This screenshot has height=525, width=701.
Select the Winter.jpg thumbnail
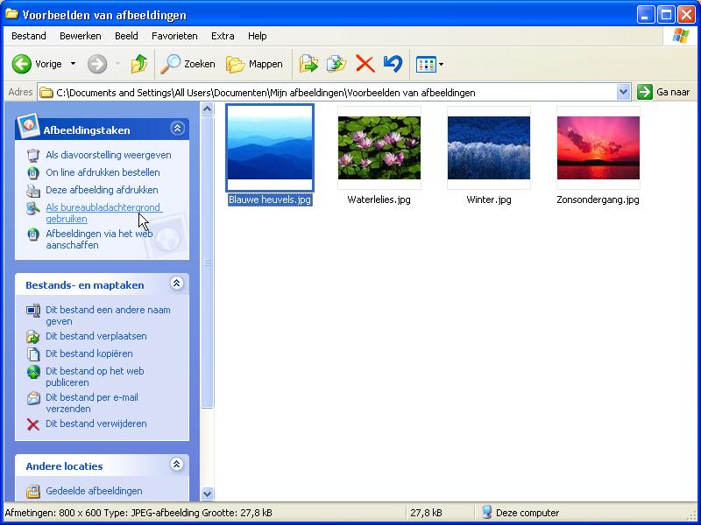click(488, 149)
